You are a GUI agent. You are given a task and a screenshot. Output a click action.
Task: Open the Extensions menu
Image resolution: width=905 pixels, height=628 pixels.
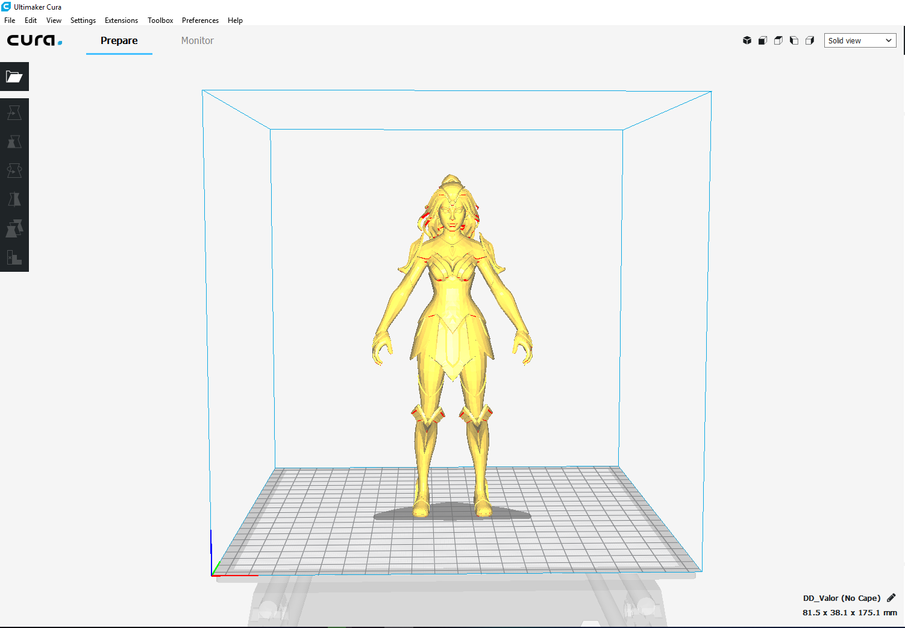(121, 20)
